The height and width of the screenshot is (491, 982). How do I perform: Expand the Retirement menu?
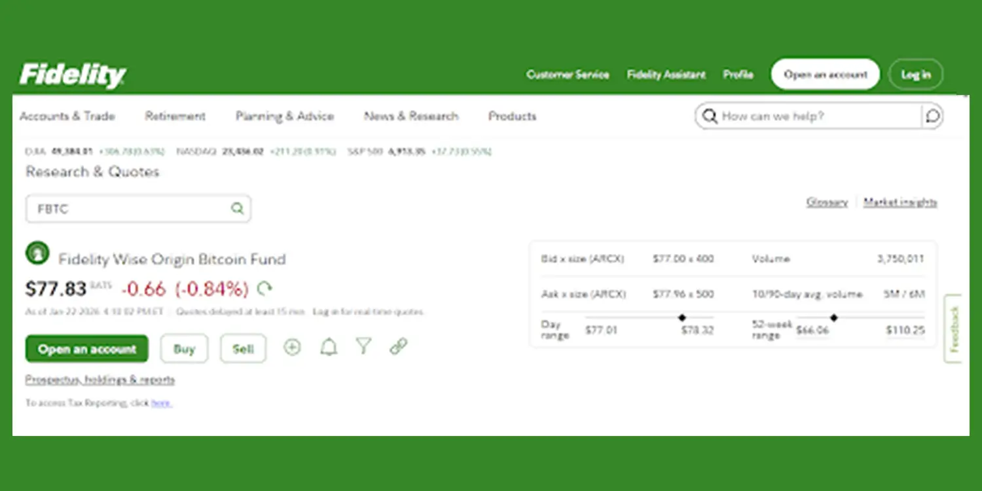(x=175, y=117)
